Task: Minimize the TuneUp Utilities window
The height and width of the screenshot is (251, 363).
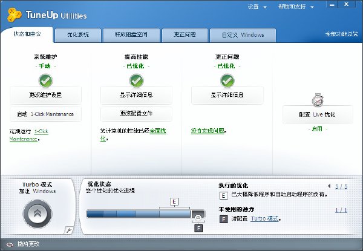Action: 332,5
